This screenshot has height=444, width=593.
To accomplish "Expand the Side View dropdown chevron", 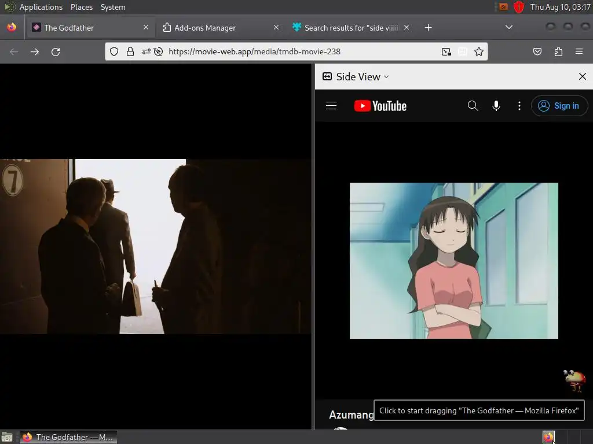I will pyautogui.click(x=386, y=77).
